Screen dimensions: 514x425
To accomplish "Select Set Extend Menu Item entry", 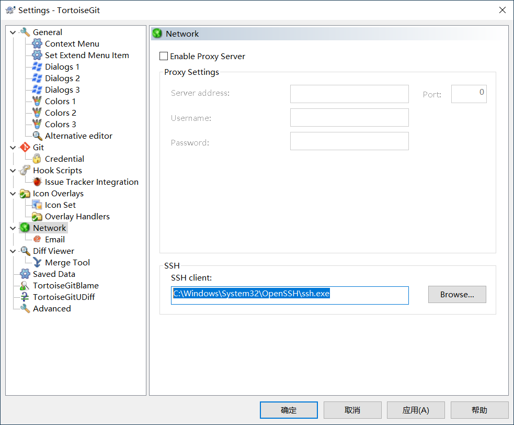I will 87,55.
